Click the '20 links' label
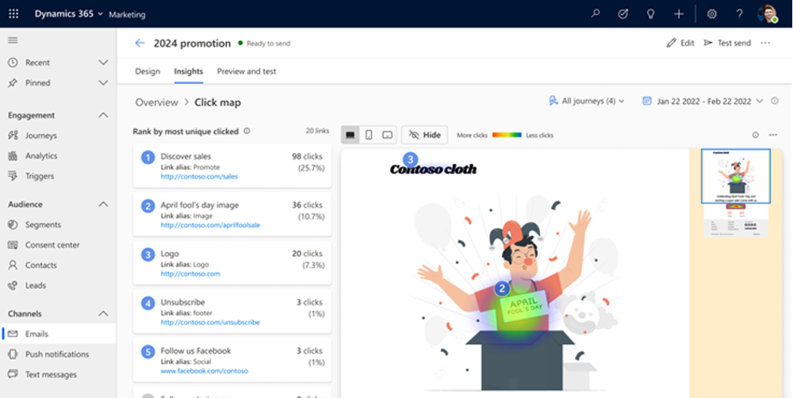The width and height of the screenshot is (793, 398). 317,131
